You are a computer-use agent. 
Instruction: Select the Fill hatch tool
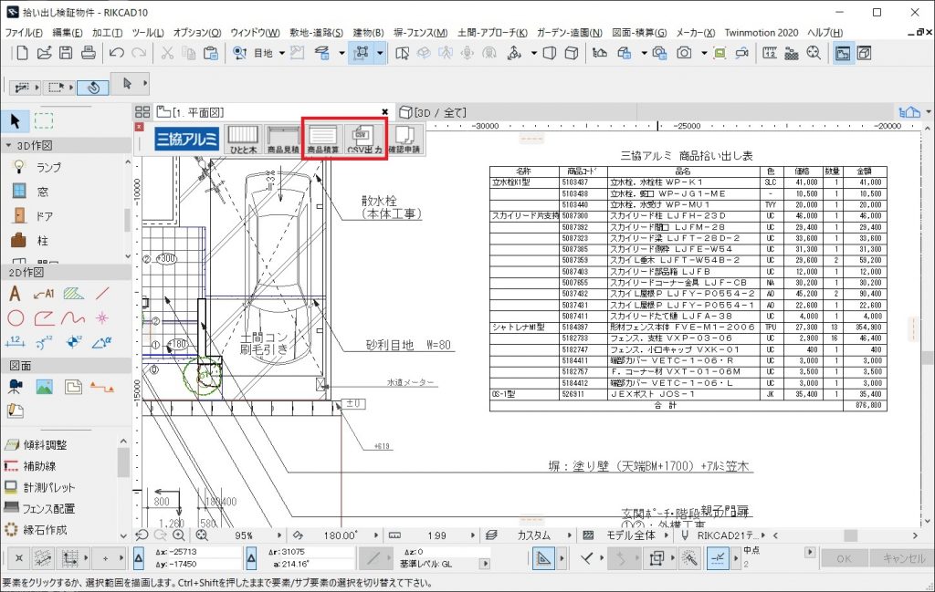coord(73,293)
